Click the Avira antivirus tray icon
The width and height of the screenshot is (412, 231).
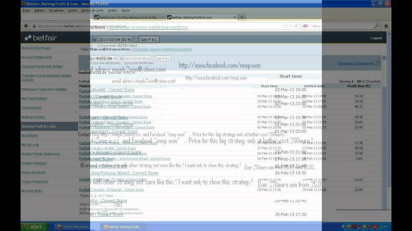(x=375, y=227)
